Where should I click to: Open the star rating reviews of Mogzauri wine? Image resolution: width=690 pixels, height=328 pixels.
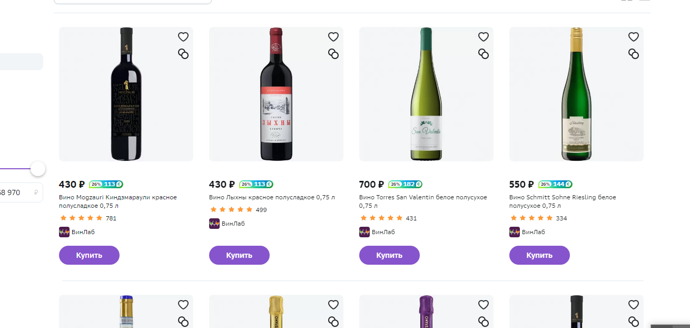pos(88,218)
